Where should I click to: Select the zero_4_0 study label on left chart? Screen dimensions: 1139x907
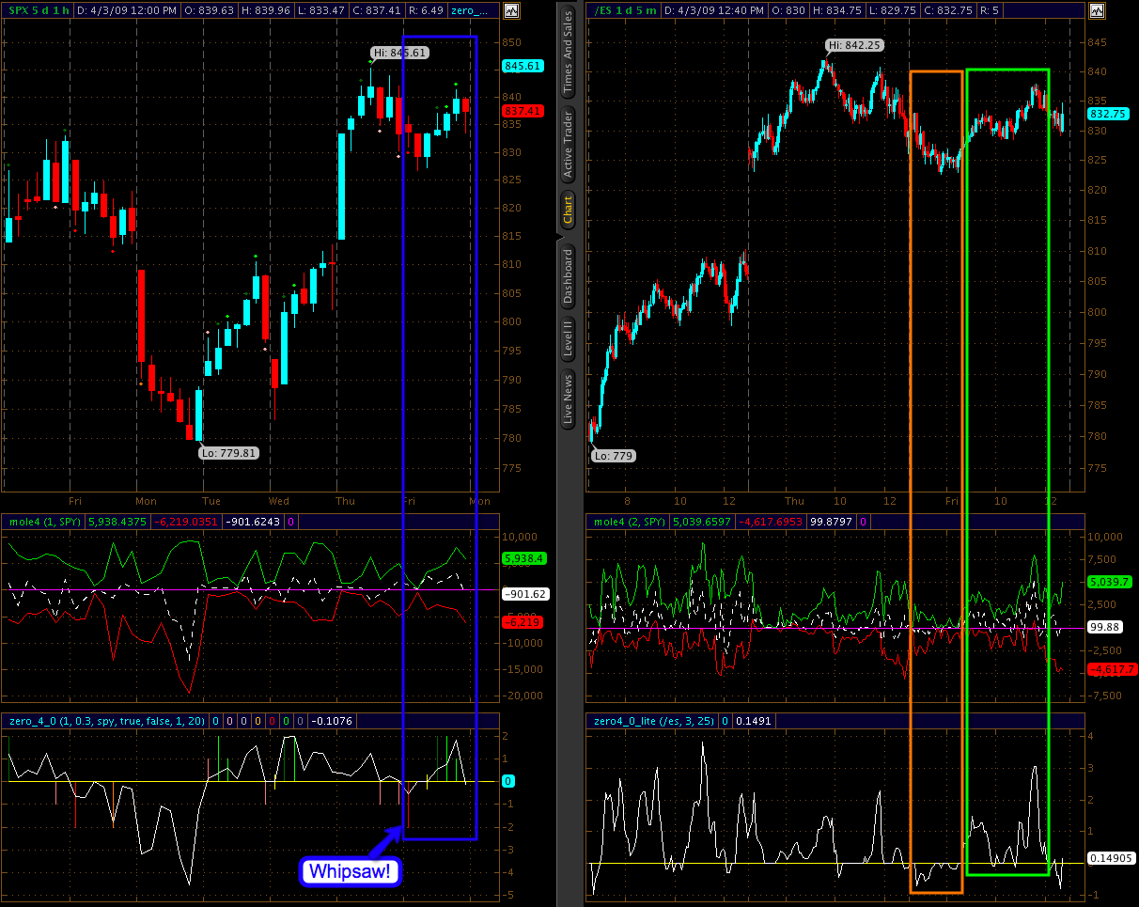click(103, 721)
